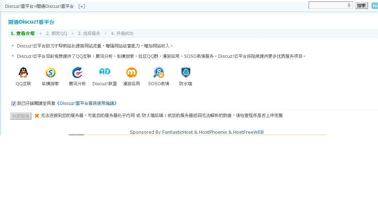This screenshot has width=378, height=219.
Task: Click the 漫游应用 orange icon
Action: pyautogui.click(x=131, y=72)
